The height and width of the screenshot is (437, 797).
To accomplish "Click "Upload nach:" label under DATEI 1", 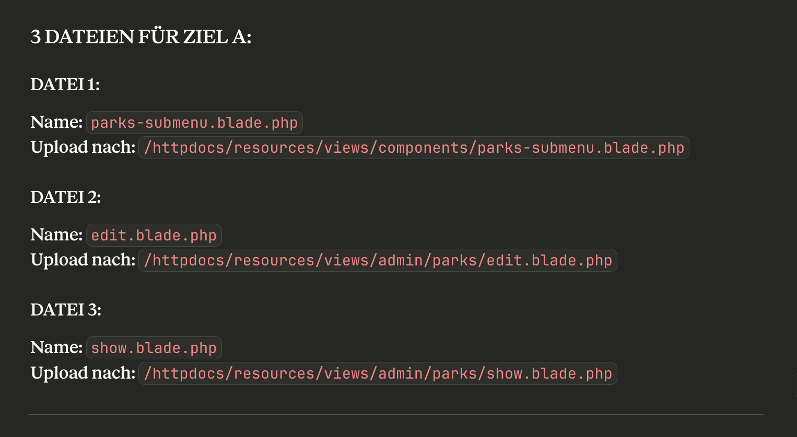I will coord(83,148).
